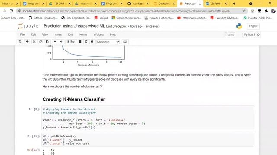Click the Jupyter logo
The height and width of the screenshot is (155, 277).
[29, 26]
